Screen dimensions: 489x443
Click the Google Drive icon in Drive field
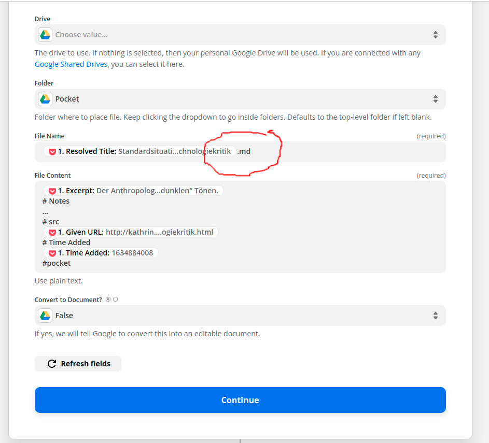(x=45, y=35)
